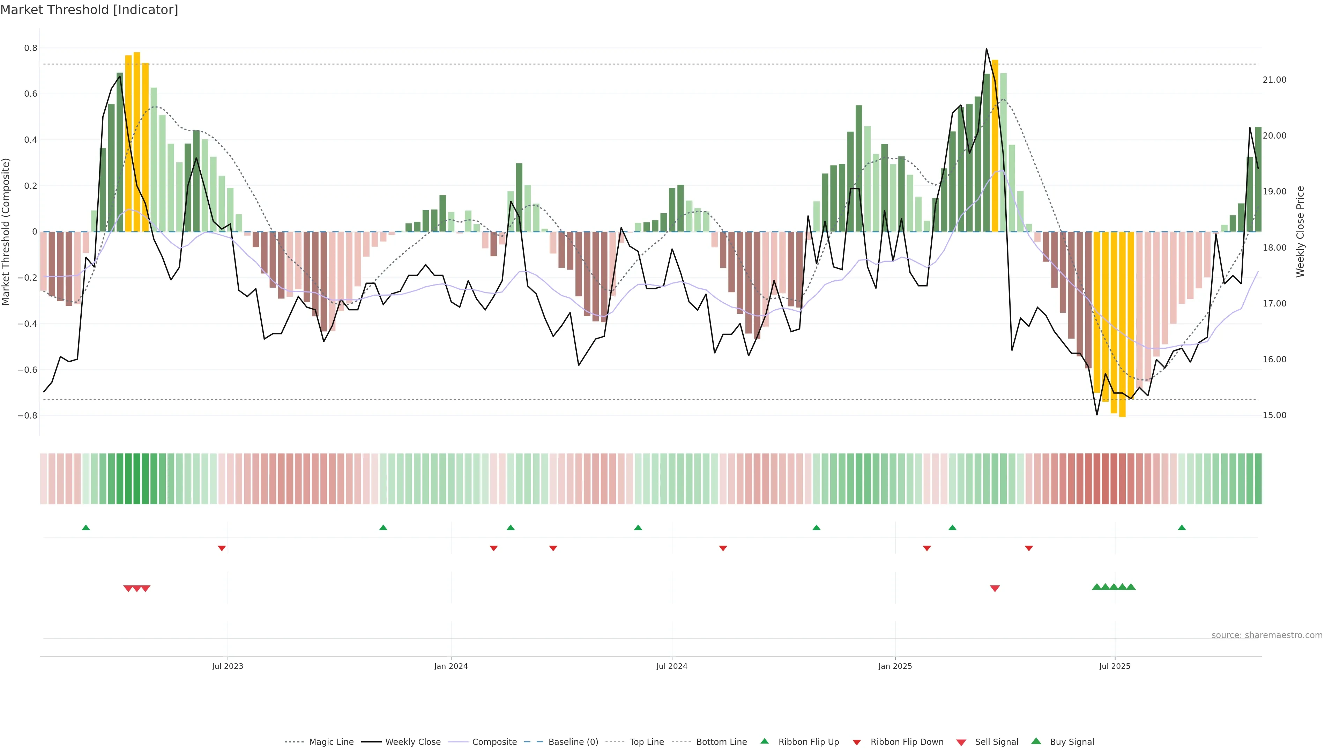Image resolution: width=1340 pixels, height=754 pixels.
Task: Click the Market Threshold [Indicator] title
Action: click(x=89, y=10)
